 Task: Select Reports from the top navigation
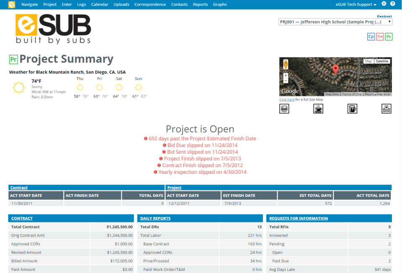pyautogui.click(x=200, y=4)
